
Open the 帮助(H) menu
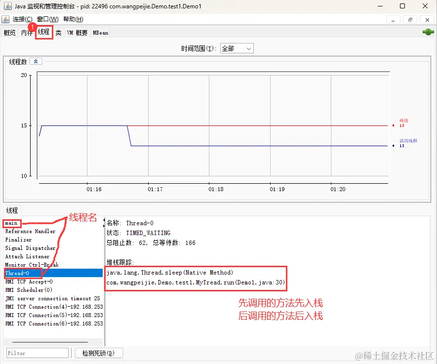73,19
